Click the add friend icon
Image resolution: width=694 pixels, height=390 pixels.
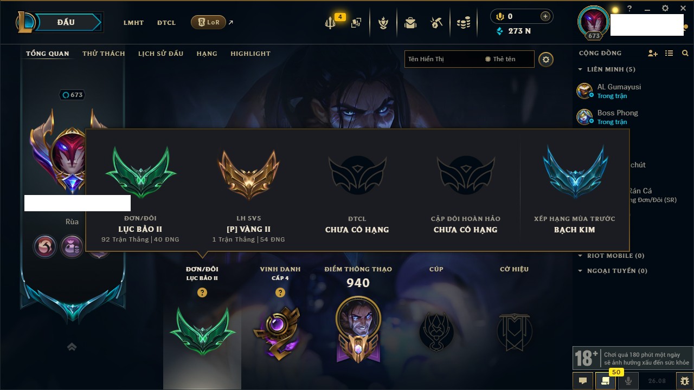653,53
